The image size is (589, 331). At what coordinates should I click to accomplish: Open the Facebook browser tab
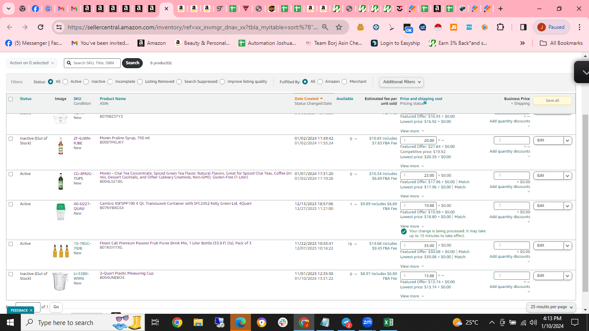click(x=35, y=9)
